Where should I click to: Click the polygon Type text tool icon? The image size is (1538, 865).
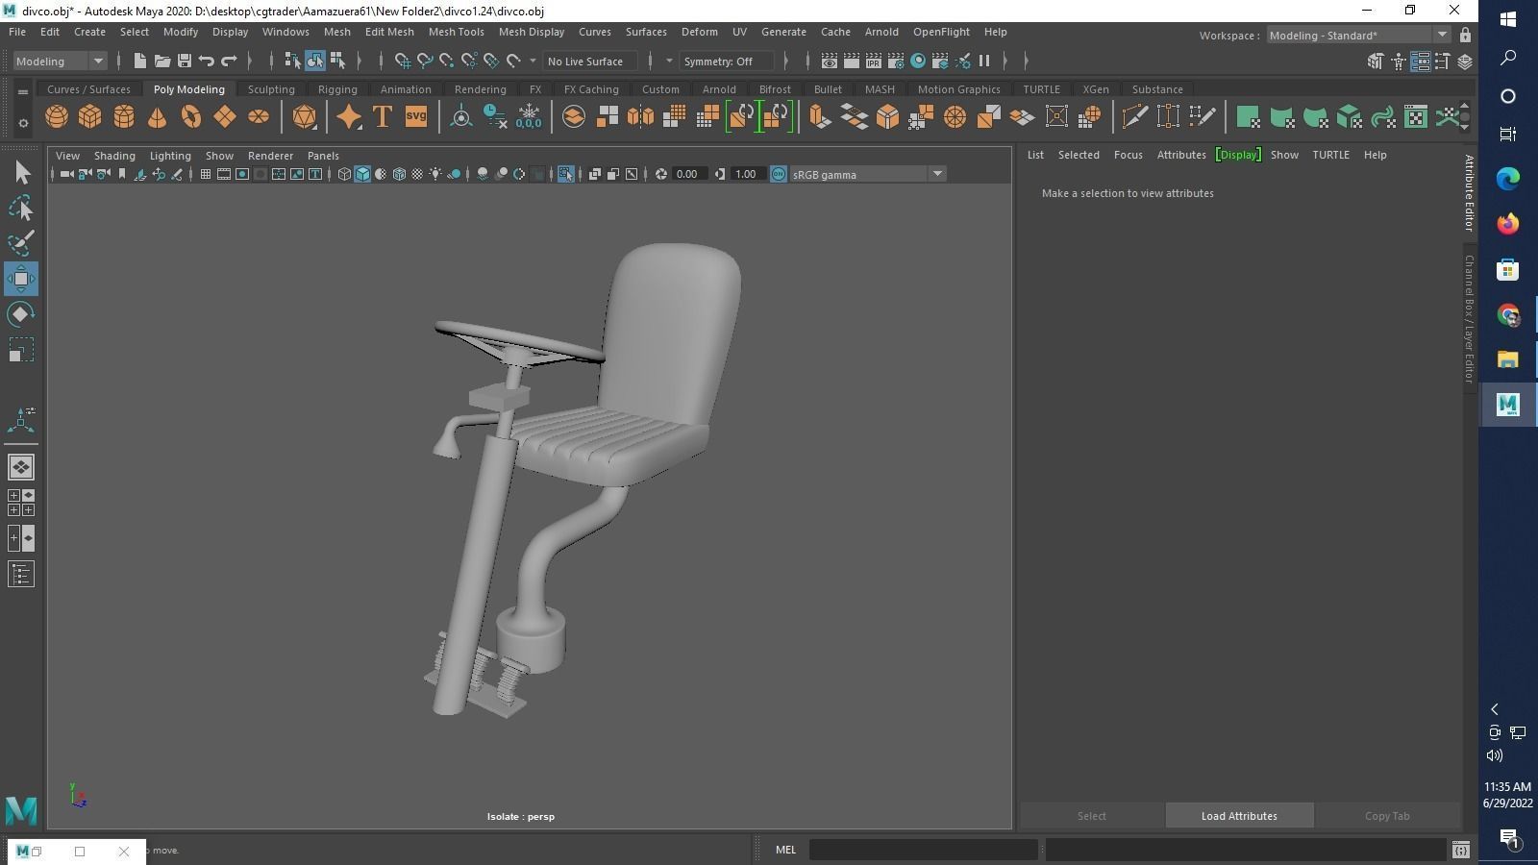point(383,117)
